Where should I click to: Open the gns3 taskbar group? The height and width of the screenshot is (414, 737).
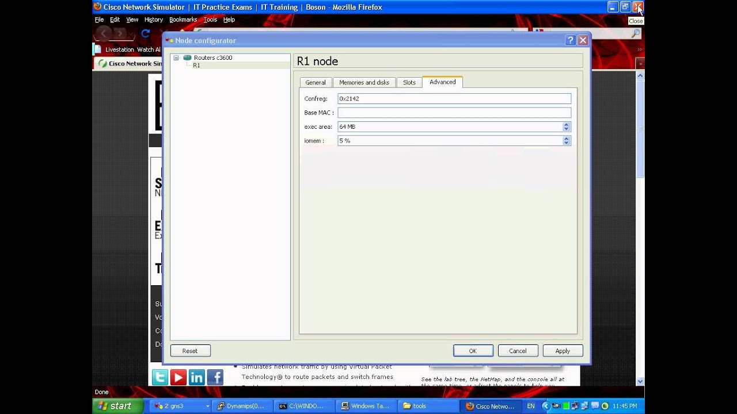(x=181, y=406)
